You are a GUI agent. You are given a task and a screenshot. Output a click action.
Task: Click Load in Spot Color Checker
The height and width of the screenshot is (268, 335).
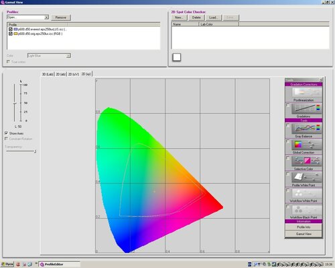click(214, 17)
